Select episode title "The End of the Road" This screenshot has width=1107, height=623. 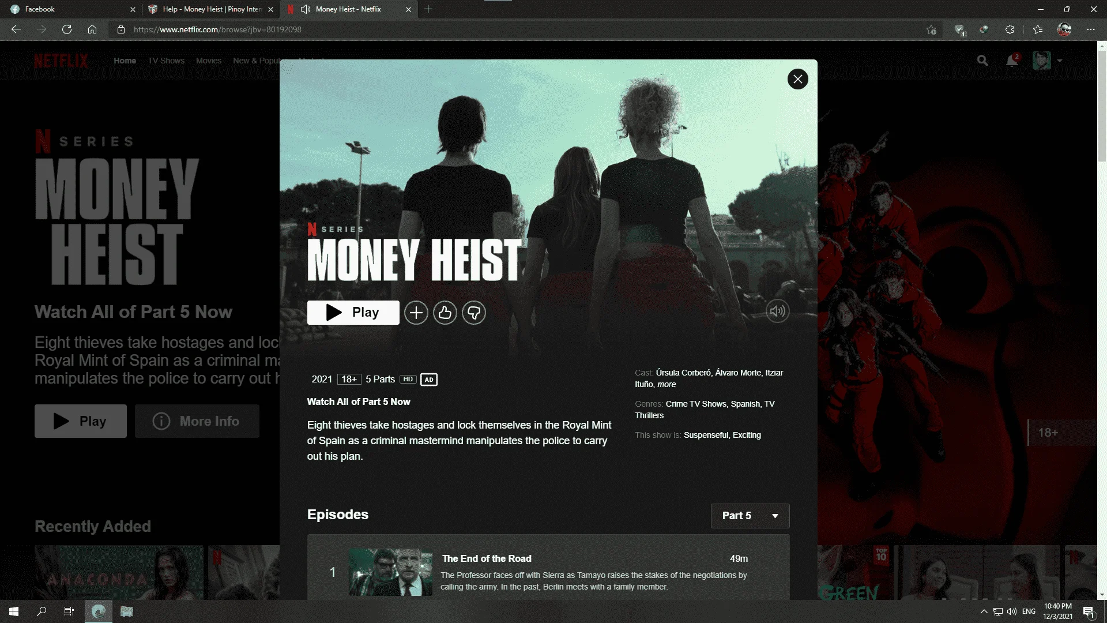(487, 558)
